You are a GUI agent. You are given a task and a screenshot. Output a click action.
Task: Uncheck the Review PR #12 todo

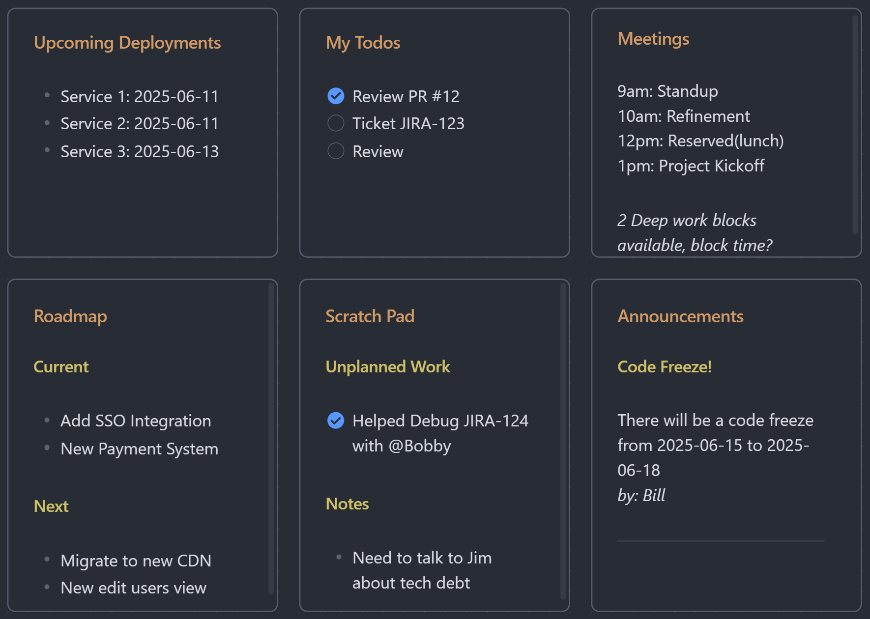coord(336,96)
